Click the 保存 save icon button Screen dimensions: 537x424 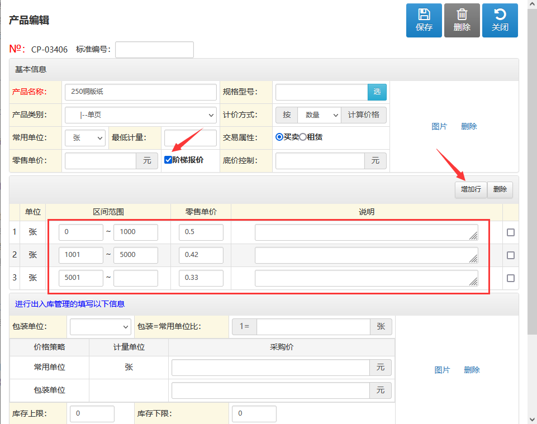(x=424, y=21)
